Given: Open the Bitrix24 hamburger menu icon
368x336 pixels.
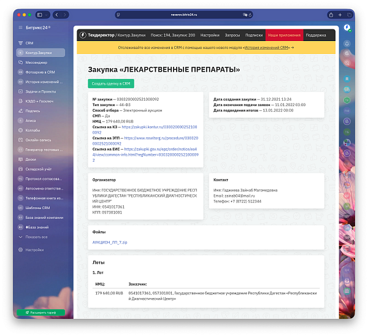Looking at the screenshot, I should click(20, 28).
